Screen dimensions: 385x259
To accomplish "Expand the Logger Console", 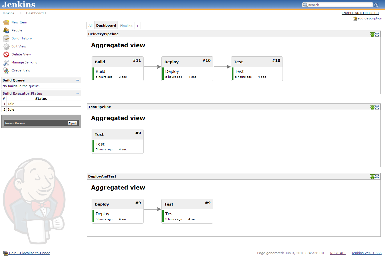I will point(72,123).
